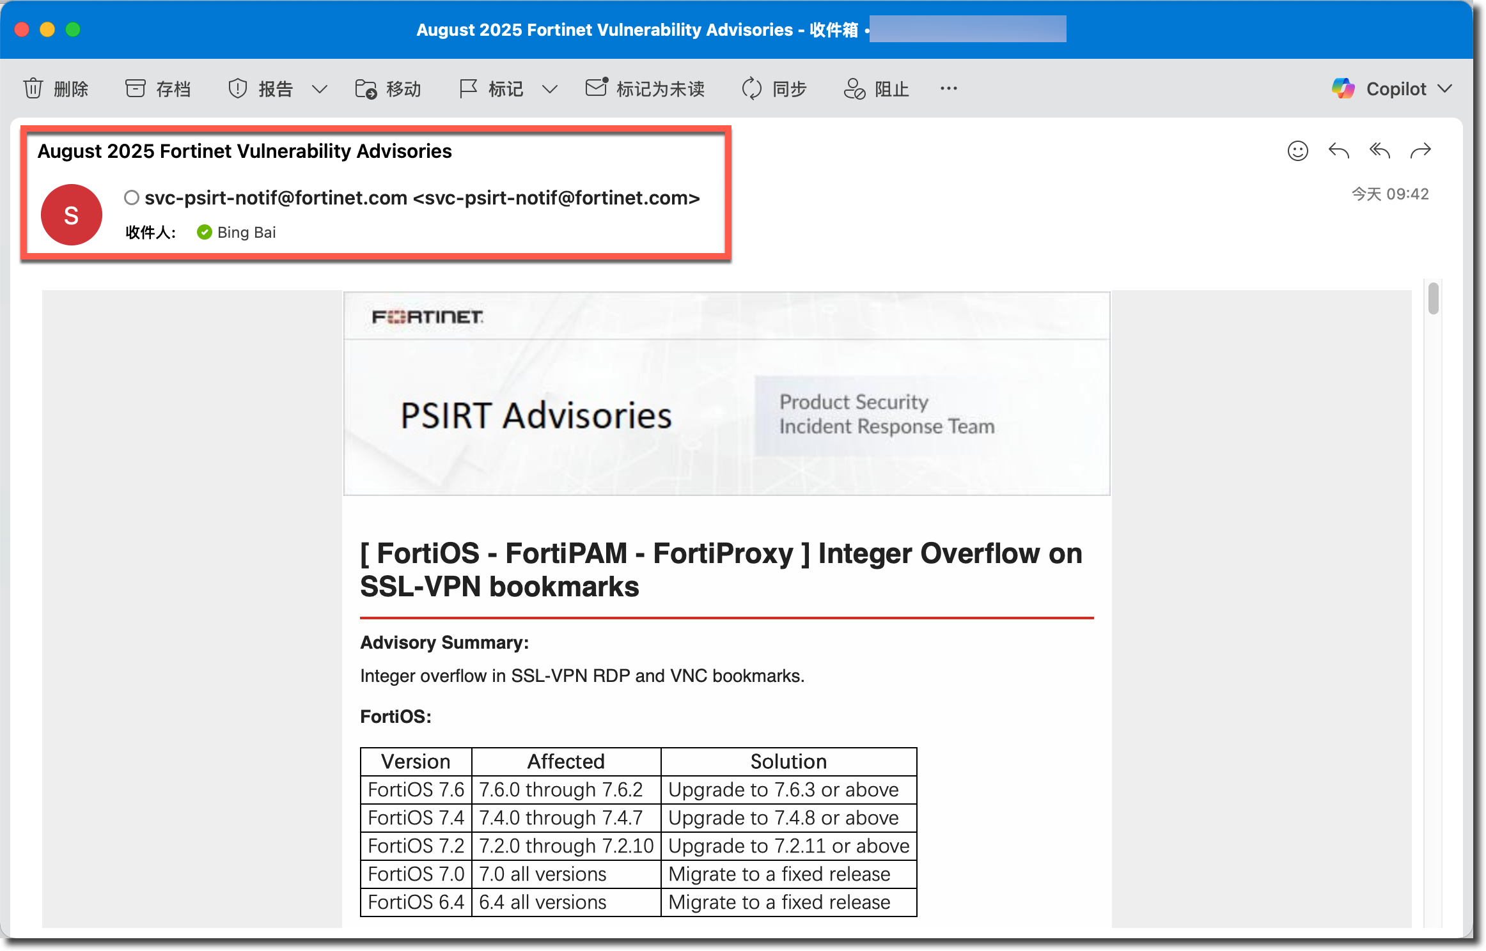Click the Delete trash icon

click(x=33, y=88)
